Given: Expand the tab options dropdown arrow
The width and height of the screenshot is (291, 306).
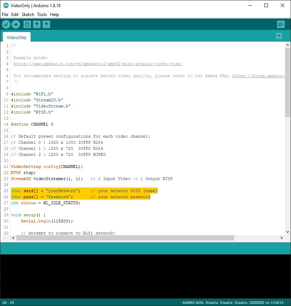Looking at the screenshot, I should pyautogui.click(x=279, y=36).
